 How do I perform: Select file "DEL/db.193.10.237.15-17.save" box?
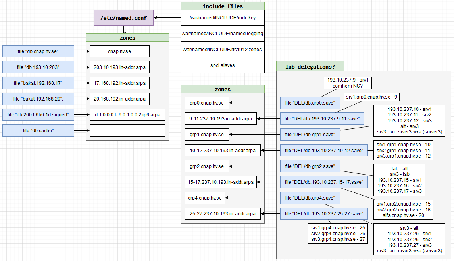[324, 182]
